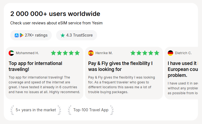The width and height of the screenshot is (202, 124).
Task: Open the 27K+ ratings badge
Action: 31,35
